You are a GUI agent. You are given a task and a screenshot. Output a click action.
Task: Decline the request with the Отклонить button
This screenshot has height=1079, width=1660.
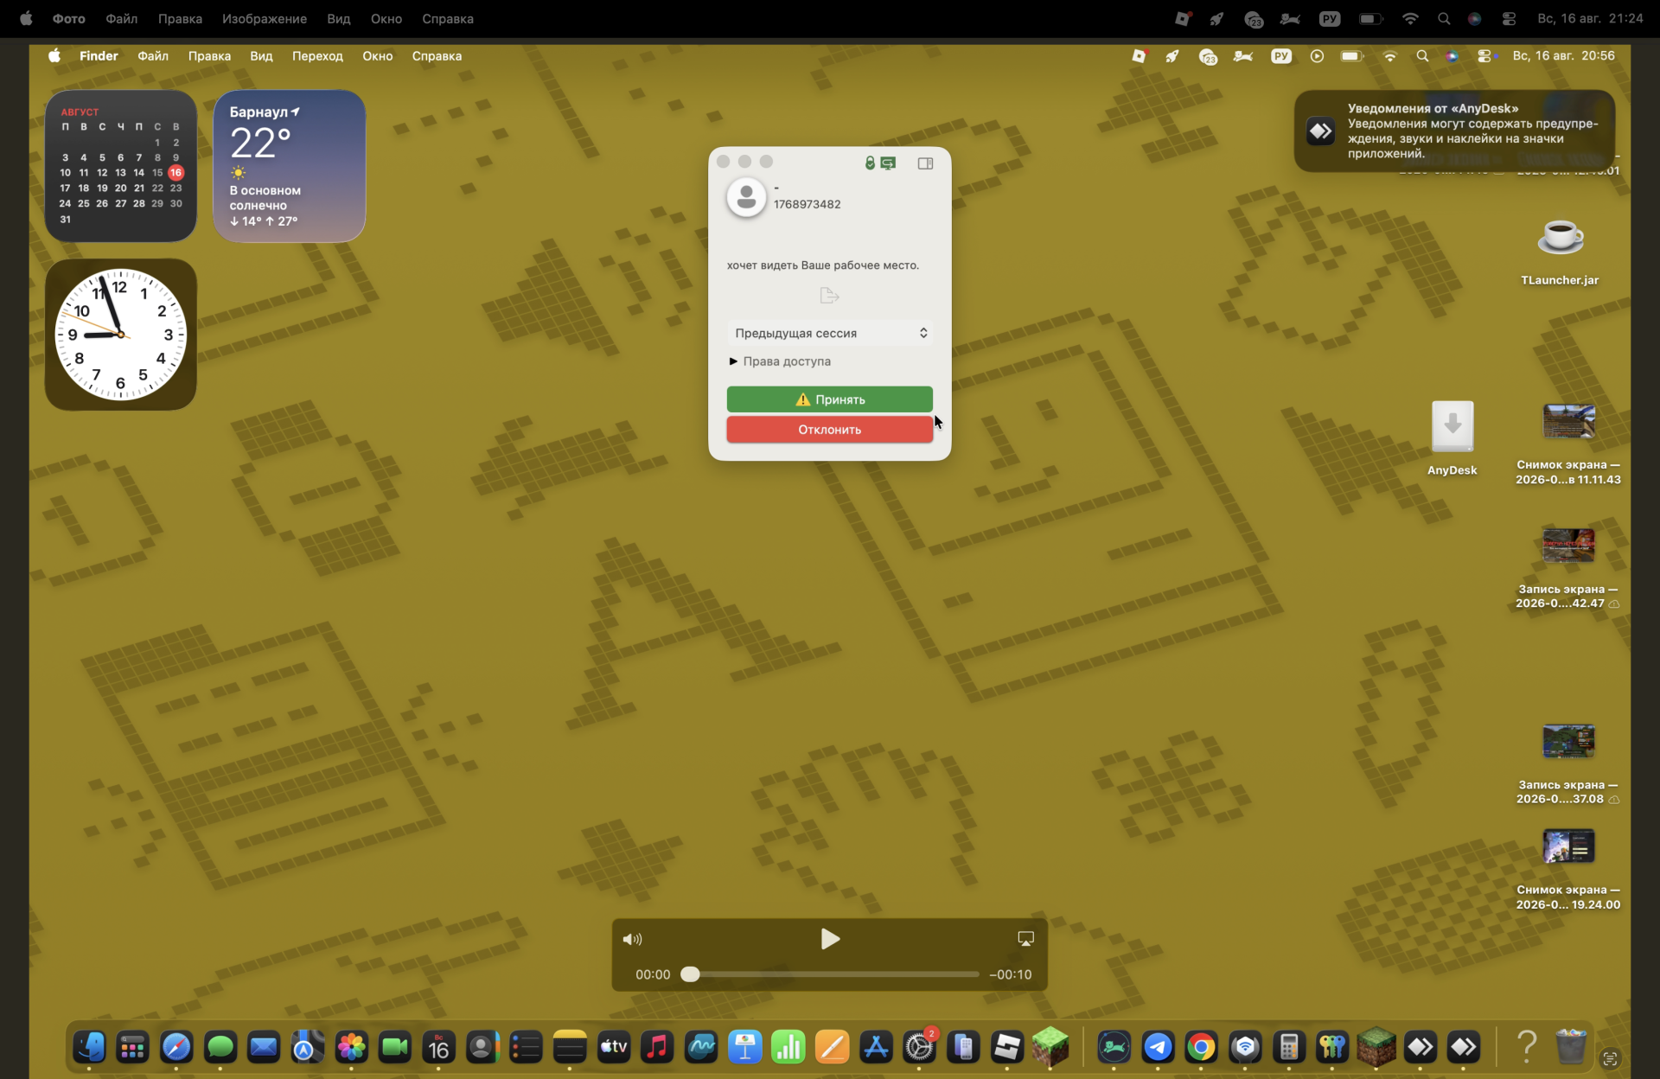tap(829, 430)
